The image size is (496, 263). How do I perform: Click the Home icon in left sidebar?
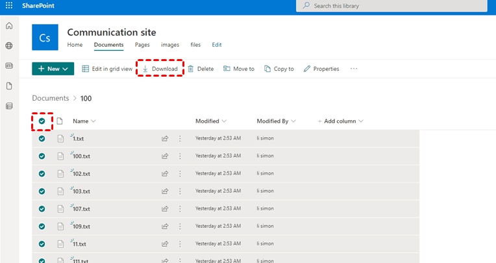coord(9,25)
